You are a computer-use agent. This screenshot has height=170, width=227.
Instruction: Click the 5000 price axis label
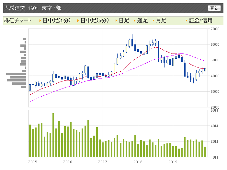[215, 60]
